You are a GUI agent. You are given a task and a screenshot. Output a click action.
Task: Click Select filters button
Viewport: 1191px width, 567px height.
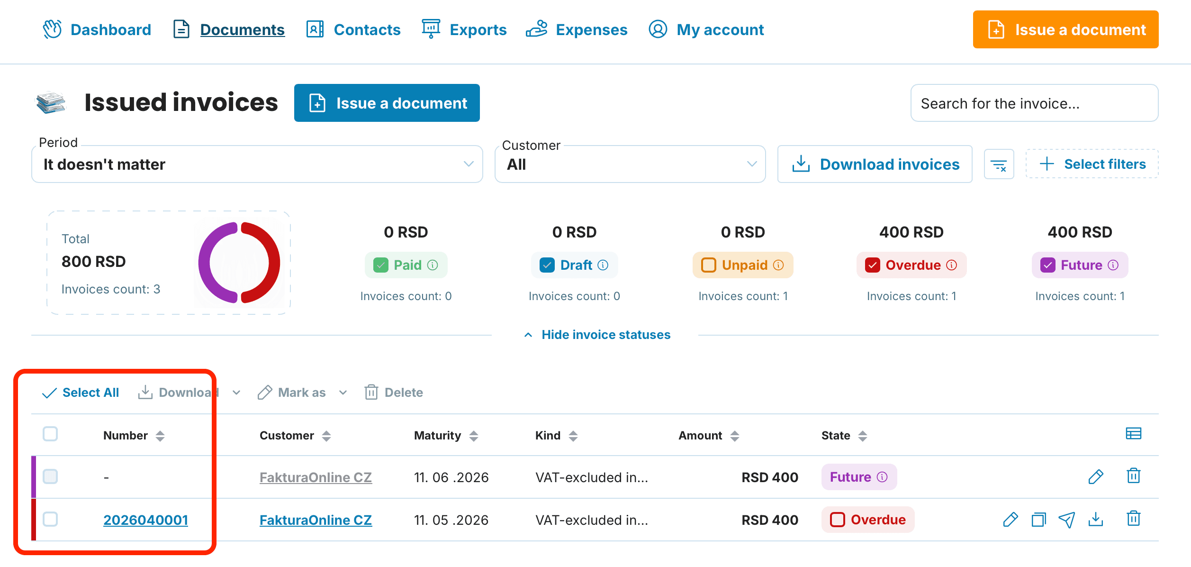1092,164
